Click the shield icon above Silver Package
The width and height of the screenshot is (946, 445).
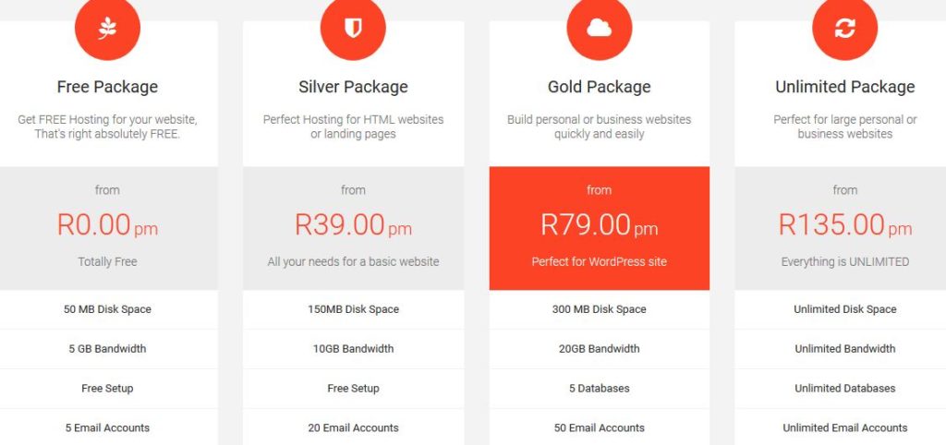coord(353,28)
